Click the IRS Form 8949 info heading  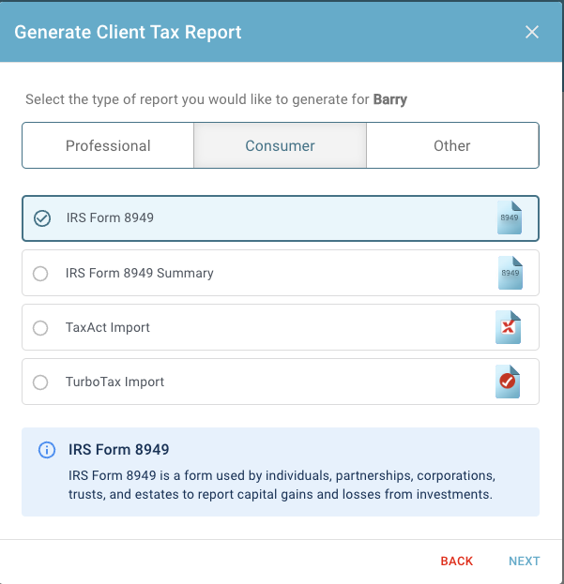[x=118, y=450]
